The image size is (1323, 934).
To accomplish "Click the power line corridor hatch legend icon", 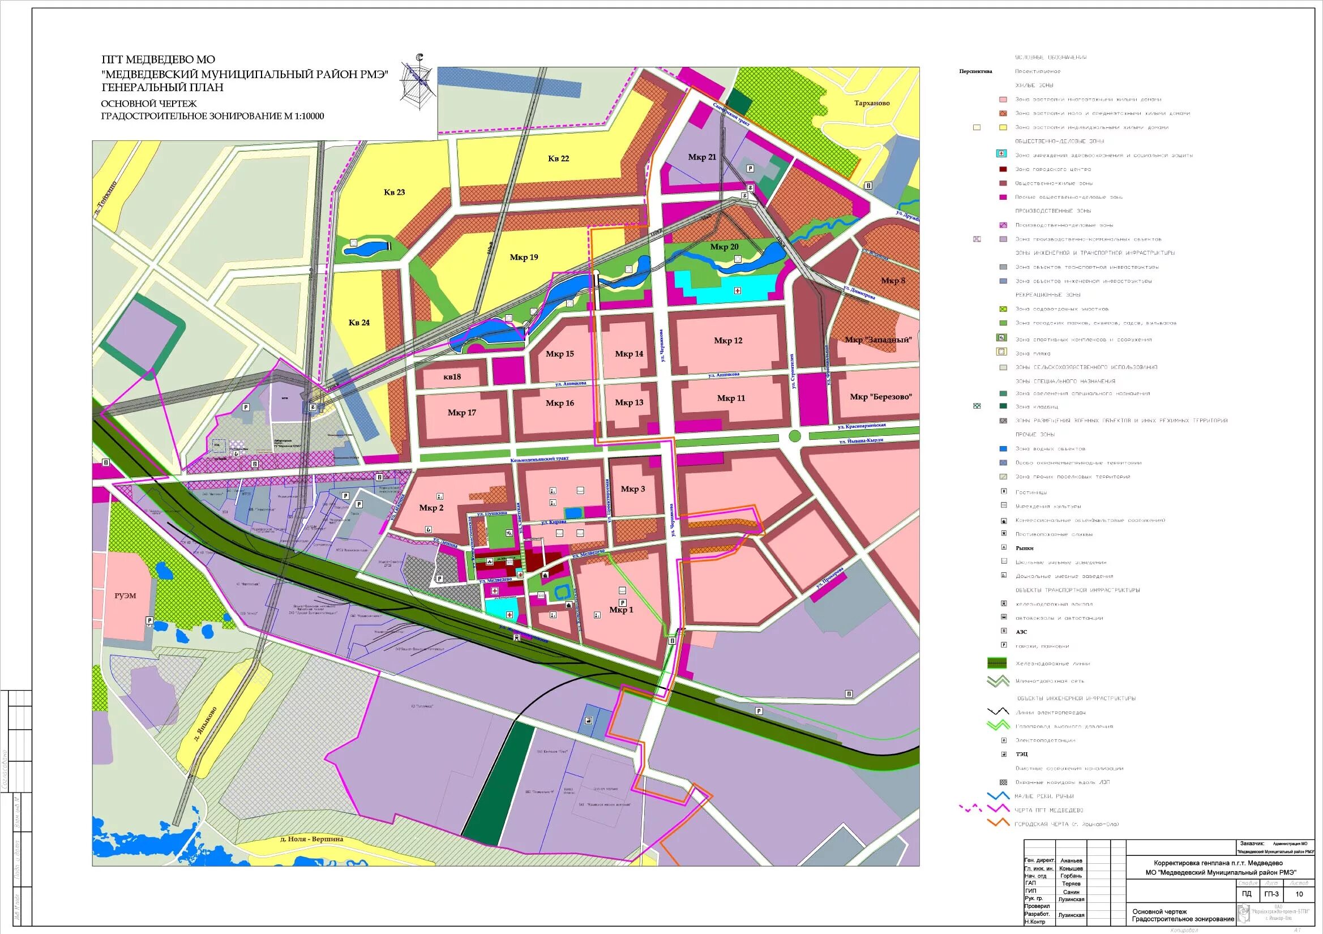I will (x=1004, y=782).
